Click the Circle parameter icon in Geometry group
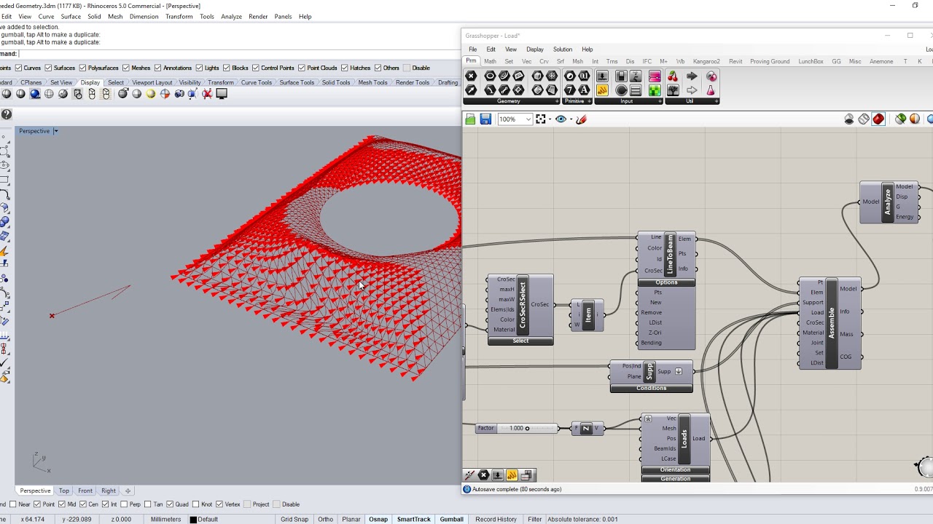The image size is (933, 524). click(x=490, y=76)
